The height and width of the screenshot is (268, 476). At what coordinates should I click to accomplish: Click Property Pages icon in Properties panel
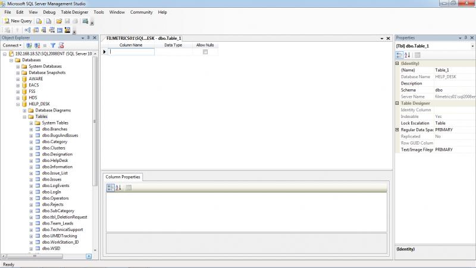pyautogui.click(x=418, y=55)
